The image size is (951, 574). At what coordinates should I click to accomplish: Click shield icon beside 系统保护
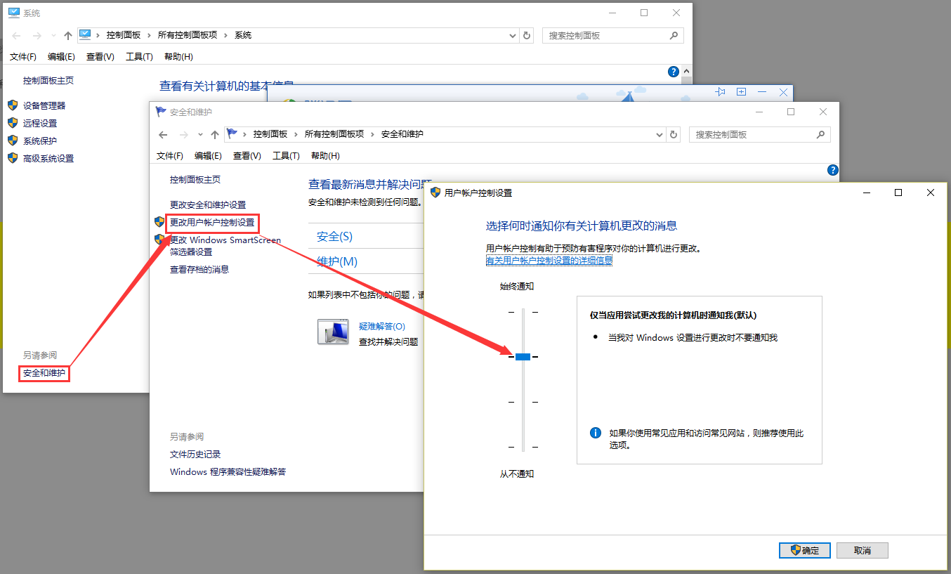12,141
